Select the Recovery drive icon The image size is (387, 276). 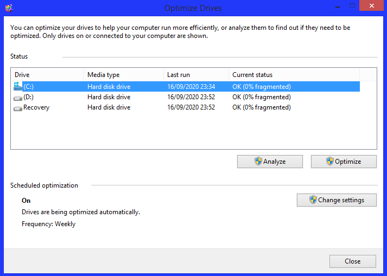click(18, 107)
